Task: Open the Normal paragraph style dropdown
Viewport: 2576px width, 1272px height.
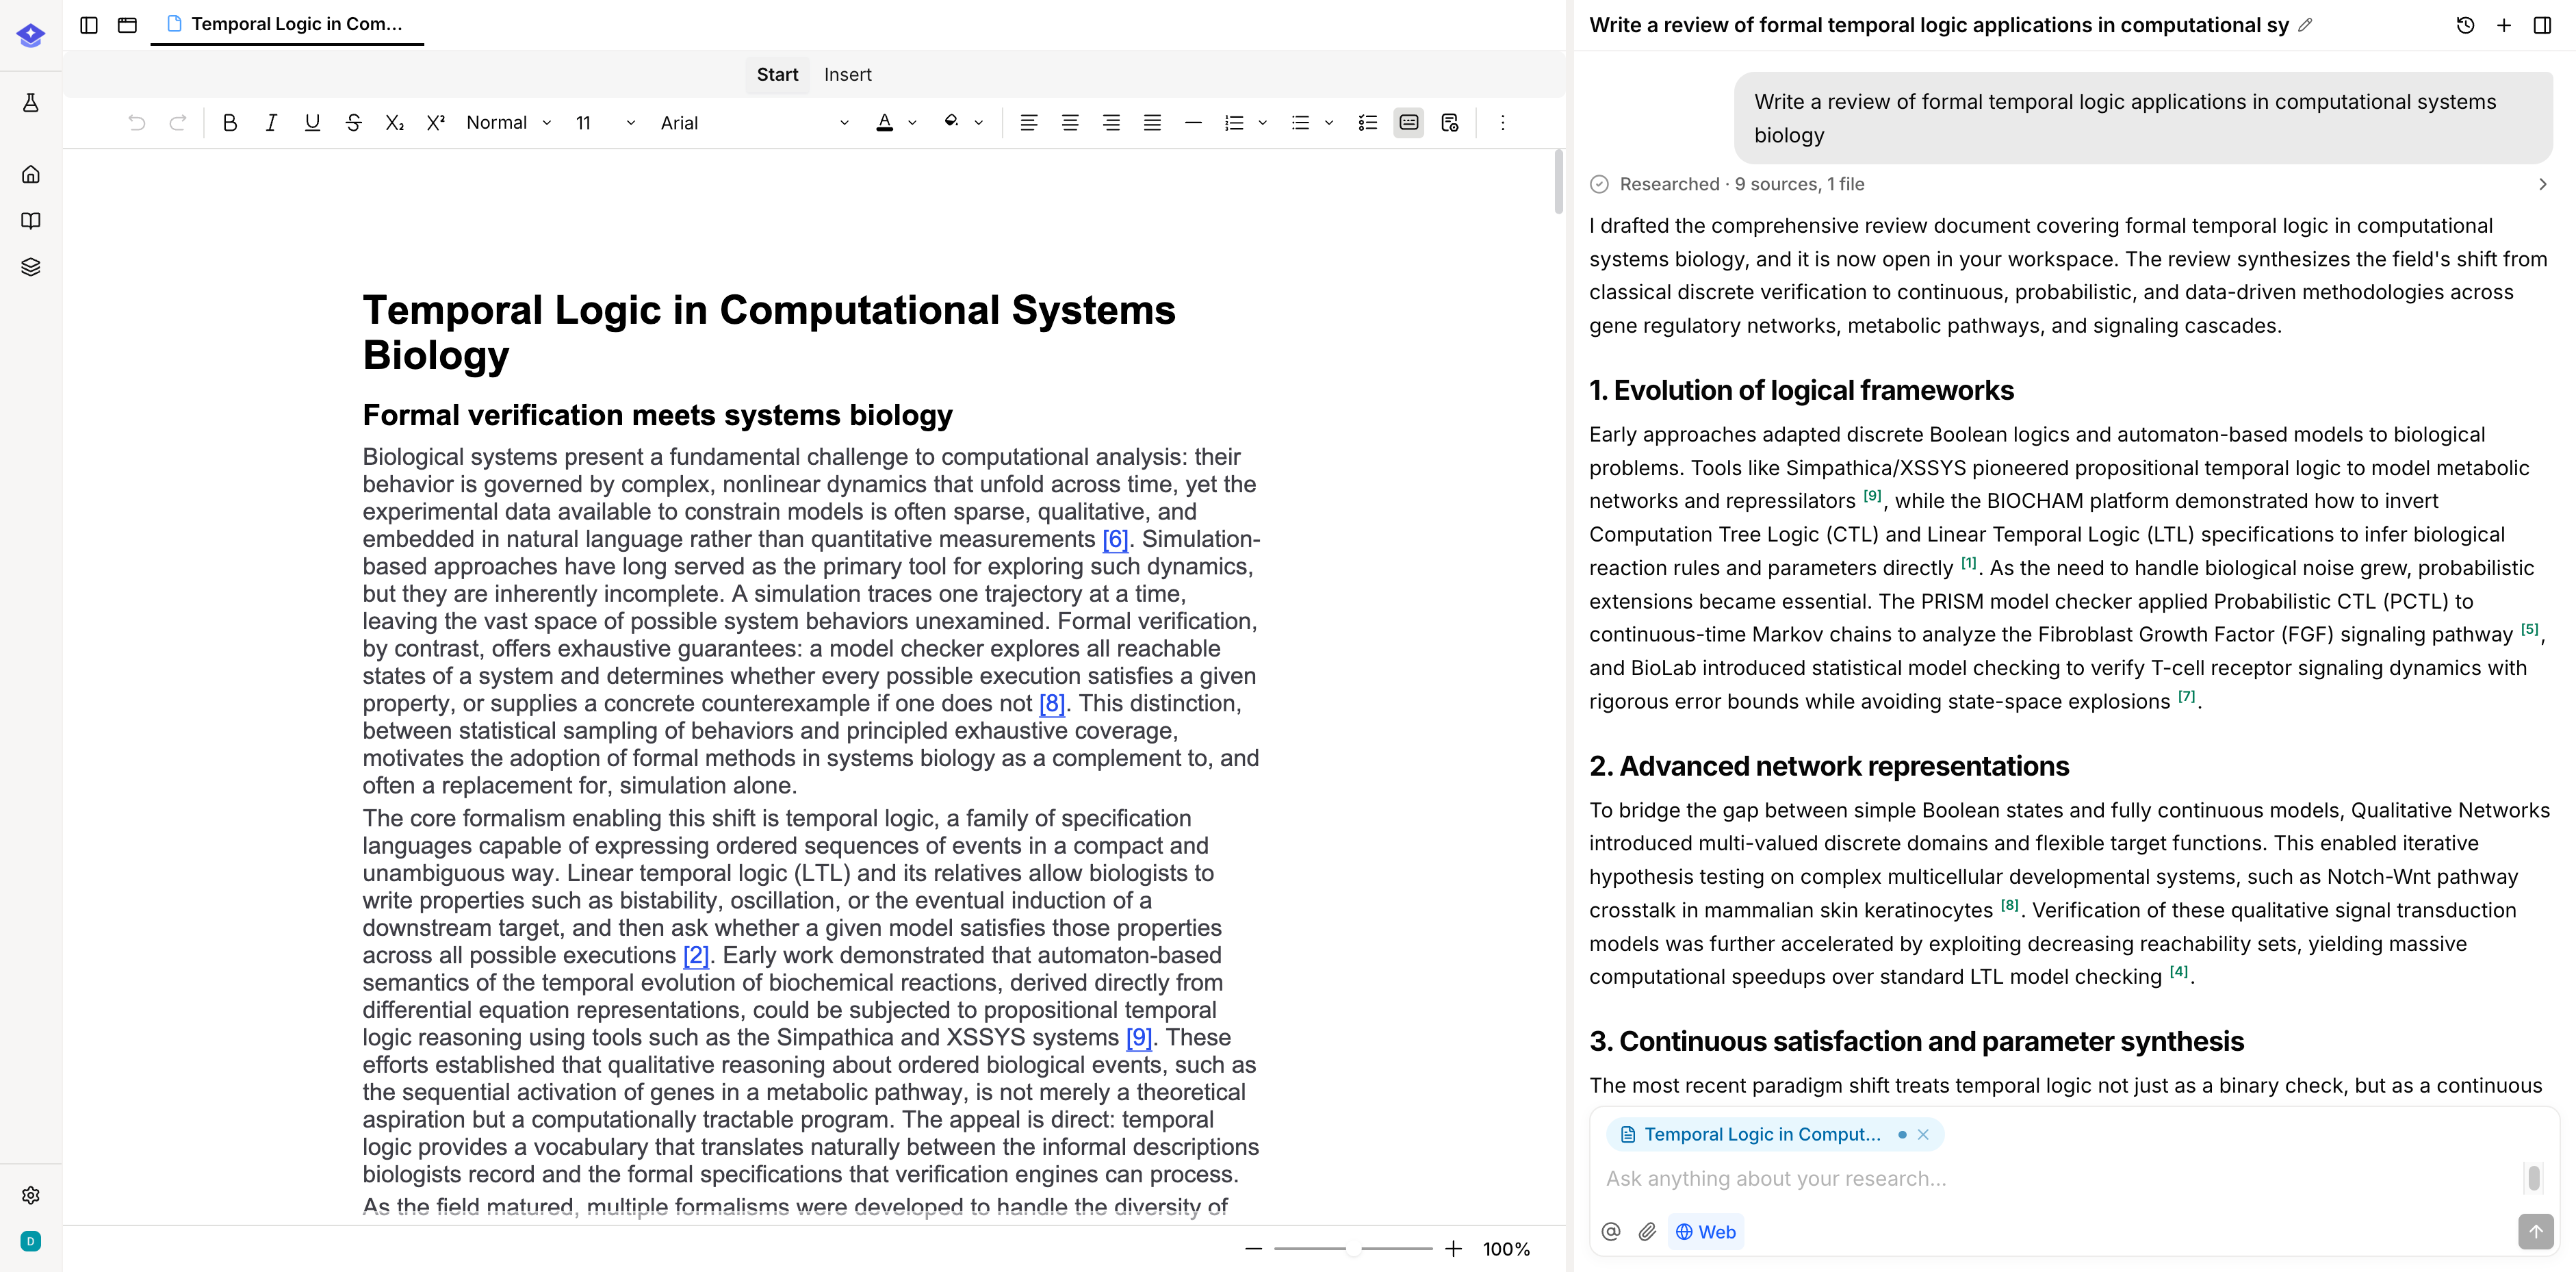Action: coord(509,122)
